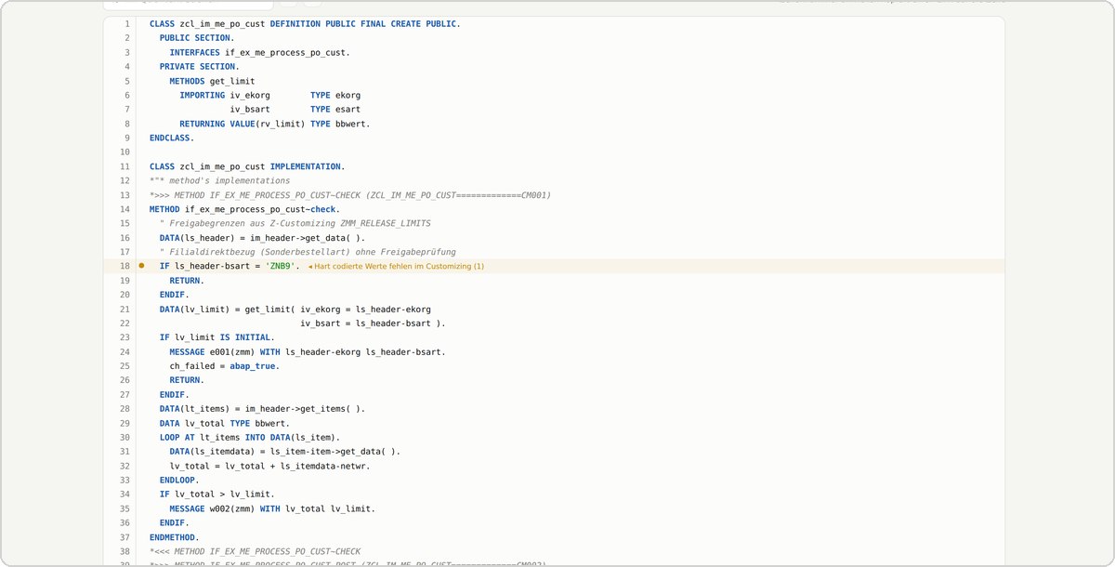Click the 'ENDMETHOD.' line
1115x567 pixels.
point(175,537)
